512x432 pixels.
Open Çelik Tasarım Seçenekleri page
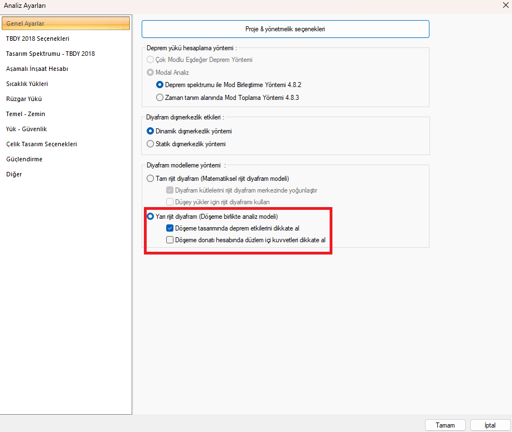tap(41, 144)
